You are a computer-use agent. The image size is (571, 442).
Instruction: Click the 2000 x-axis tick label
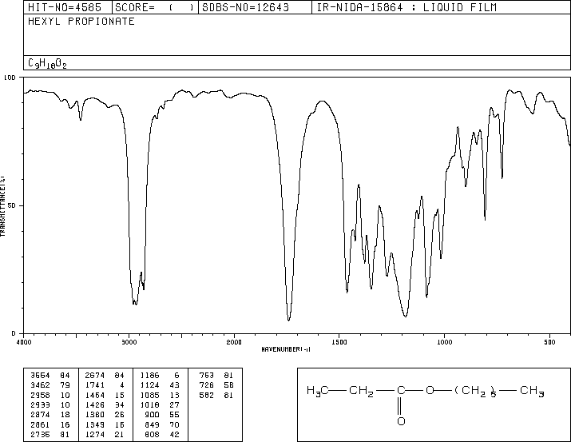[x=234, y=342]
